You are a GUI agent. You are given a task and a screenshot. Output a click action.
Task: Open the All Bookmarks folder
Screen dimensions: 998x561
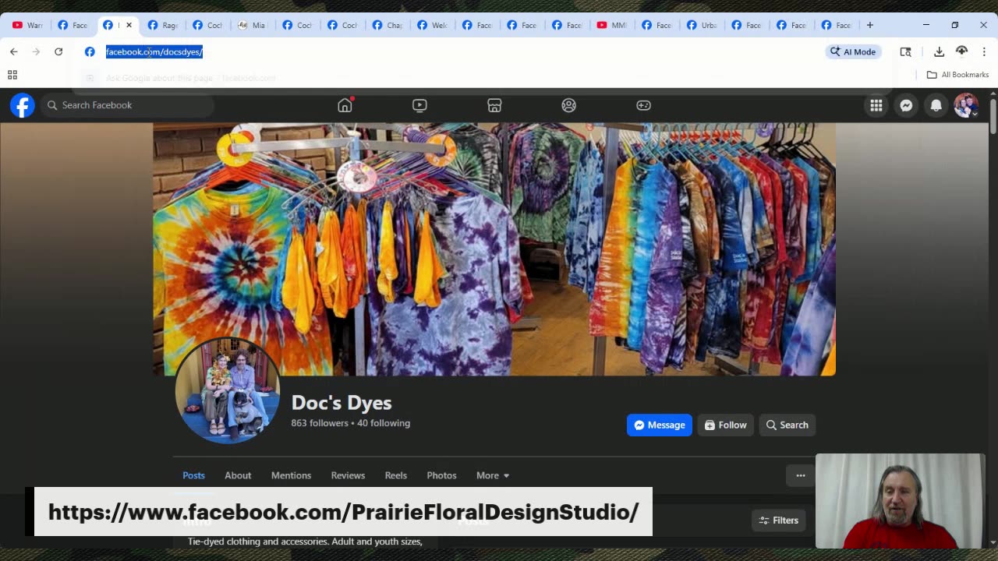tap(957, 75)
